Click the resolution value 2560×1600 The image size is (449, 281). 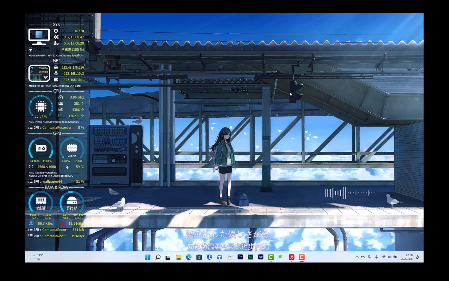47,167
